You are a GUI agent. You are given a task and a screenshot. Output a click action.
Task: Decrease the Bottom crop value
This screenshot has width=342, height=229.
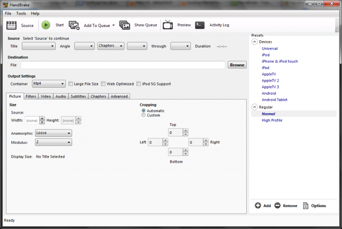(186, 154)
